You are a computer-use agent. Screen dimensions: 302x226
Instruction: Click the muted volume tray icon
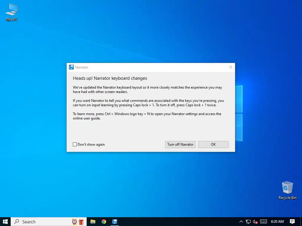[x=255, y=222]
